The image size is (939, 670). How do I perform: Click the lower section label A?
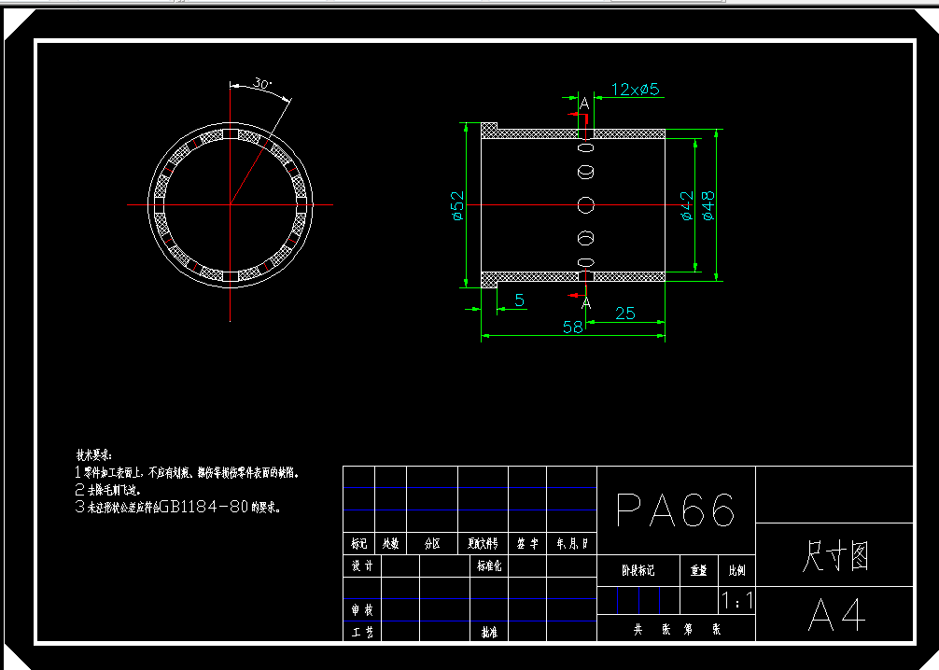[586, 303]
